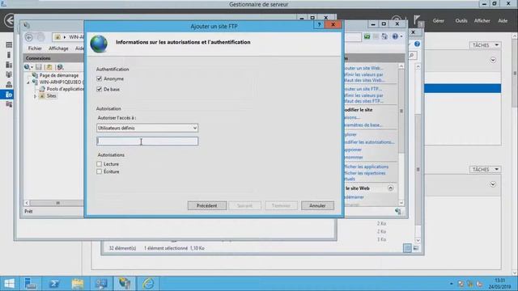Collapse the WIN-ARHP1QEU3EO server node
The width and height of the screenshot is (518, 291).
28,82
